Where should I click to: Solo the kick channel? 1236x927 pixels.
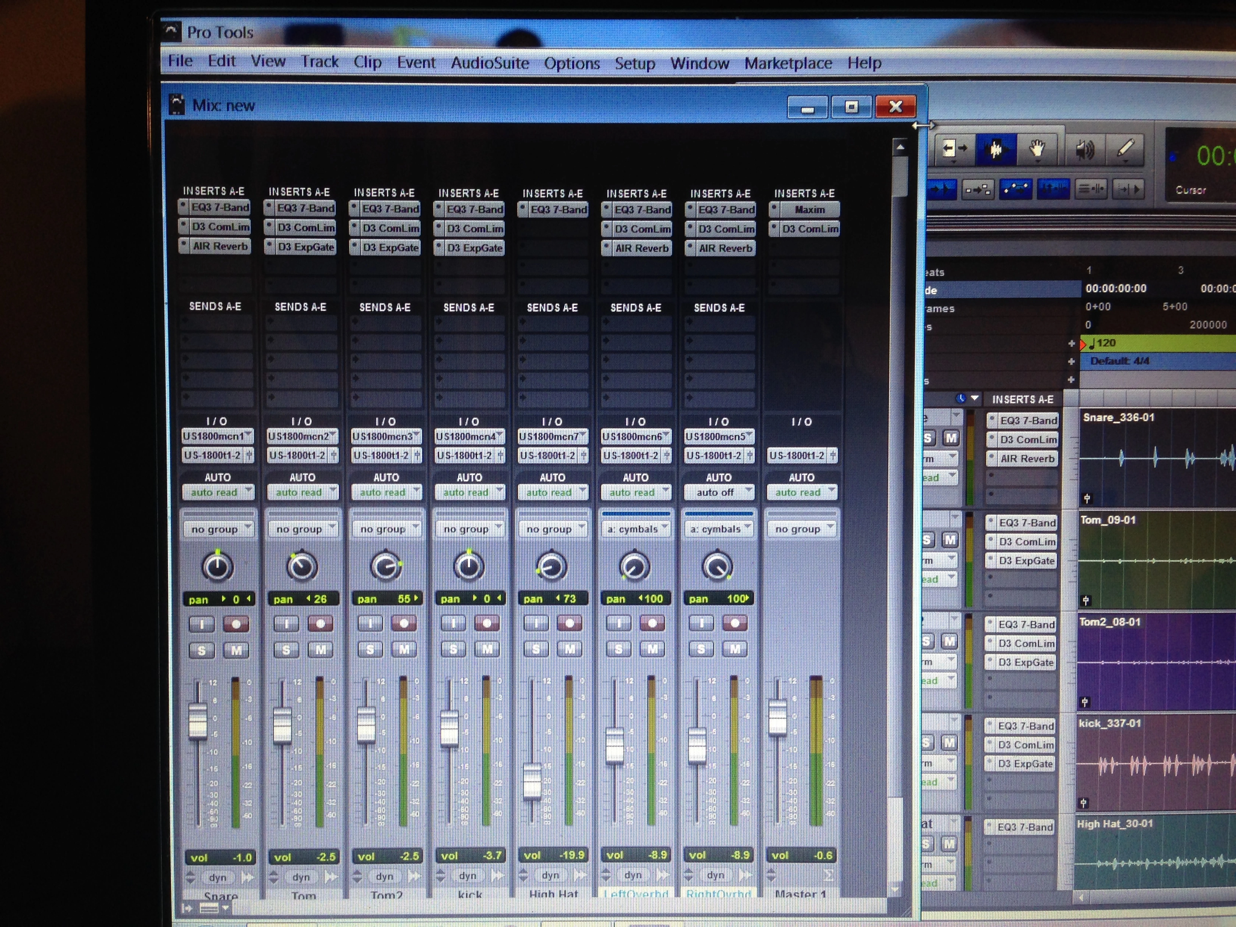click(453, 649)
